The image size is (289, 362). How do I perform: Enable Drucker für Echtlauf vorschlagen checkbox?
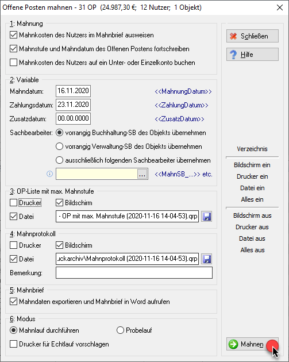click(13, 344)
